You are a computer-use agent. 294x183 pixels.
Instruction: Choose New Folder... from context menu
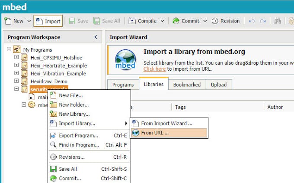point(89,105)
